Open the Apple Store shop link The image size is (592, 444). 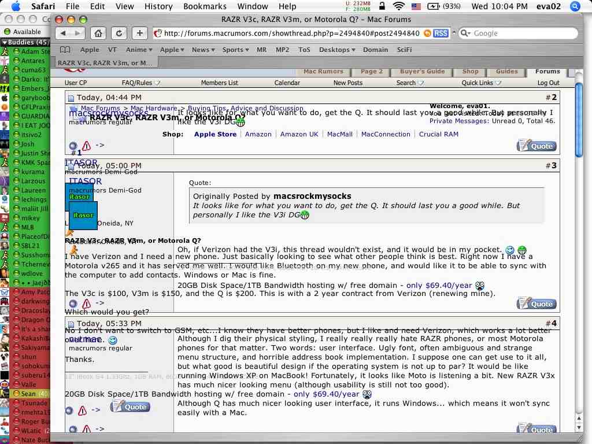coord(215,134)
